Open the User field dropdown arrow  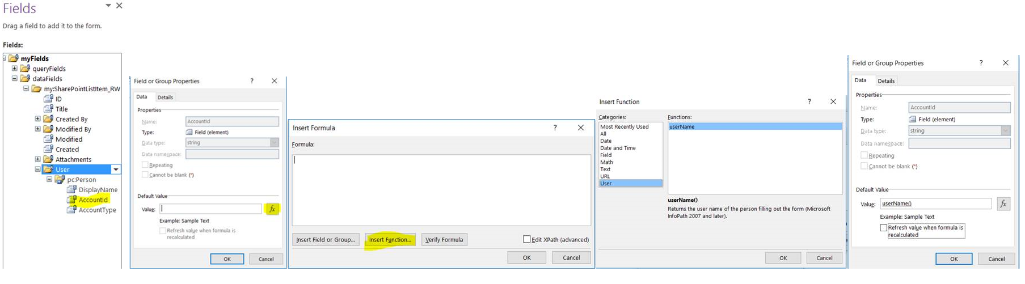click(116, 169)
